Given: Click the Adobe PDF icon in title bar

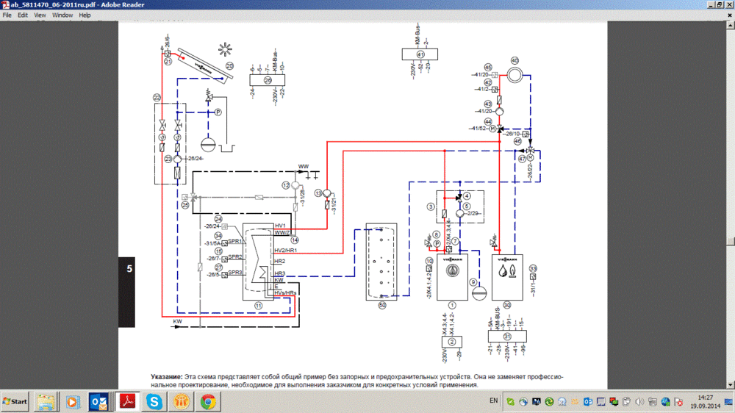Looking at the screenshot, I should click(x=5, y=4).
